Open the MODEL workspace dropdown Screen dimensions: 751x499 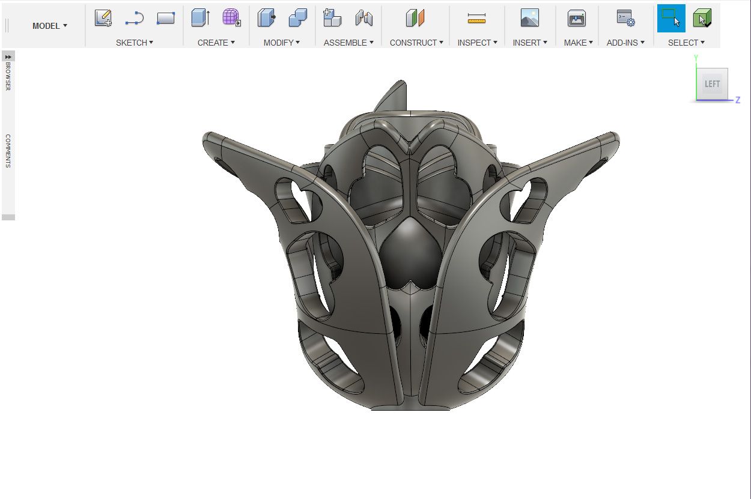coord(50,26)
